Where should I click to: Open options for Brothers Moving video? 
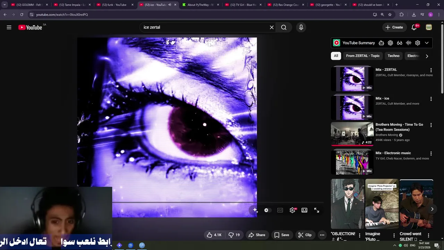coord(431,125)
